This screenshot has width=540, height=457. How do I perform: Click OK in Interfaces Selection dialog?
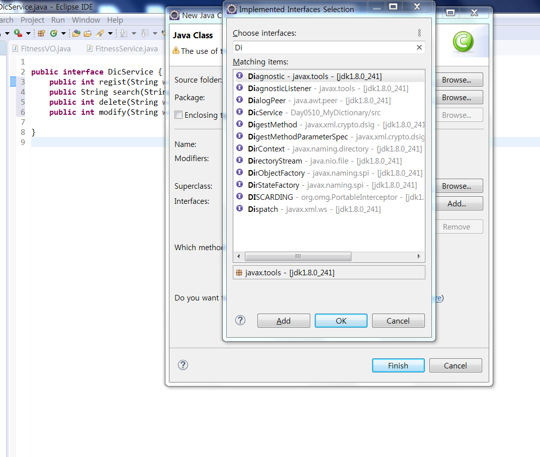point(341,321)
